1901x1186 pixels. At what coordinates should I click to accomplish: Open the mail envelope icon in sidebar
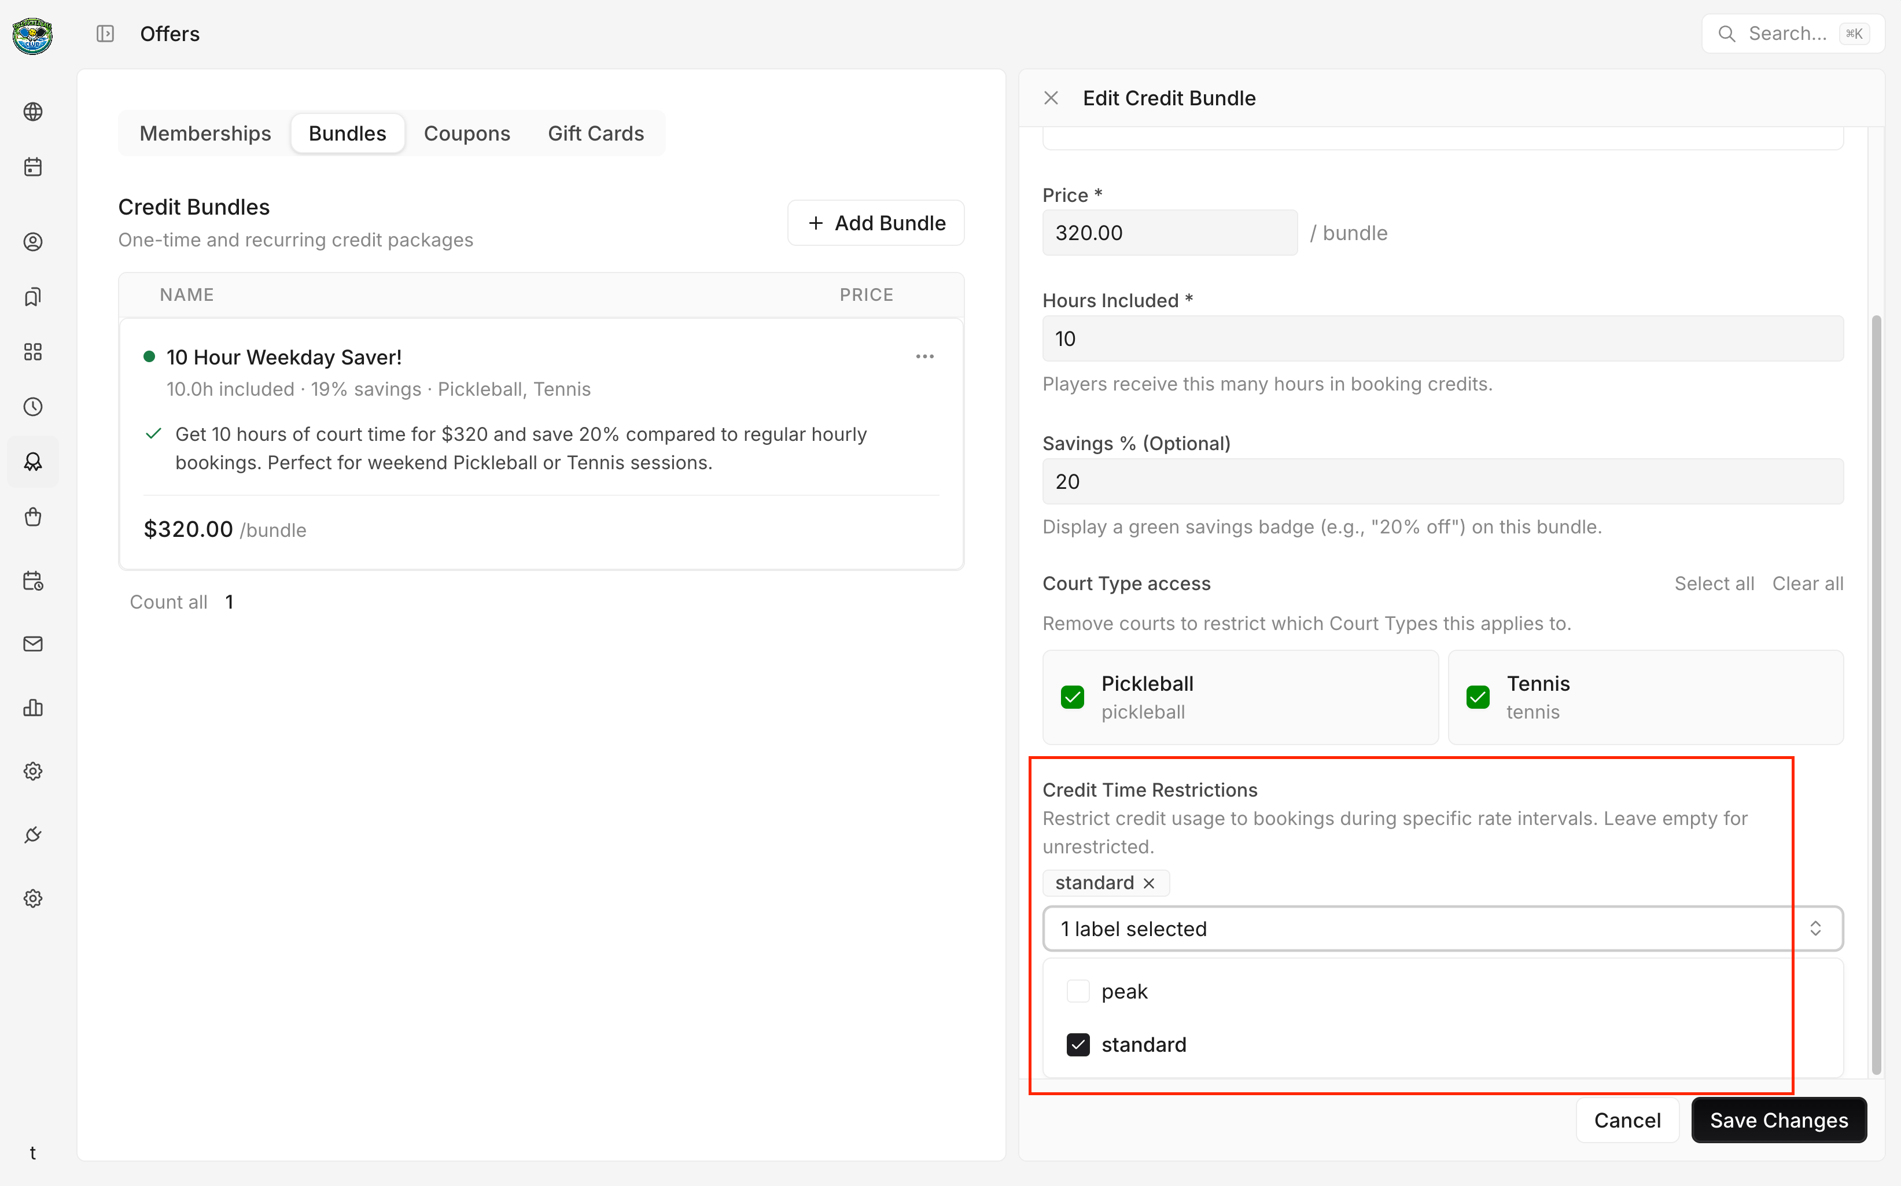coord(33,643)
